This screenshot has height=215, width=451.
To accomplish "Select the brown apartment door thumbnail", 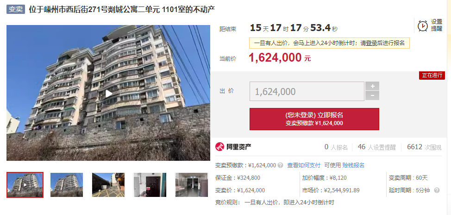I will point(150,185).
